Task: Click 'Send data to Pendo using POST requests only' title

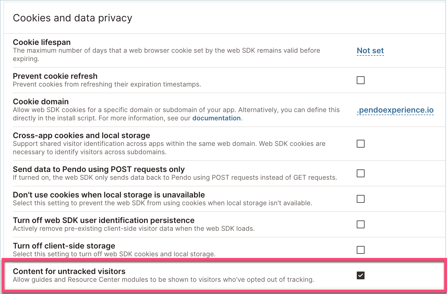Action: pos(99,169)
